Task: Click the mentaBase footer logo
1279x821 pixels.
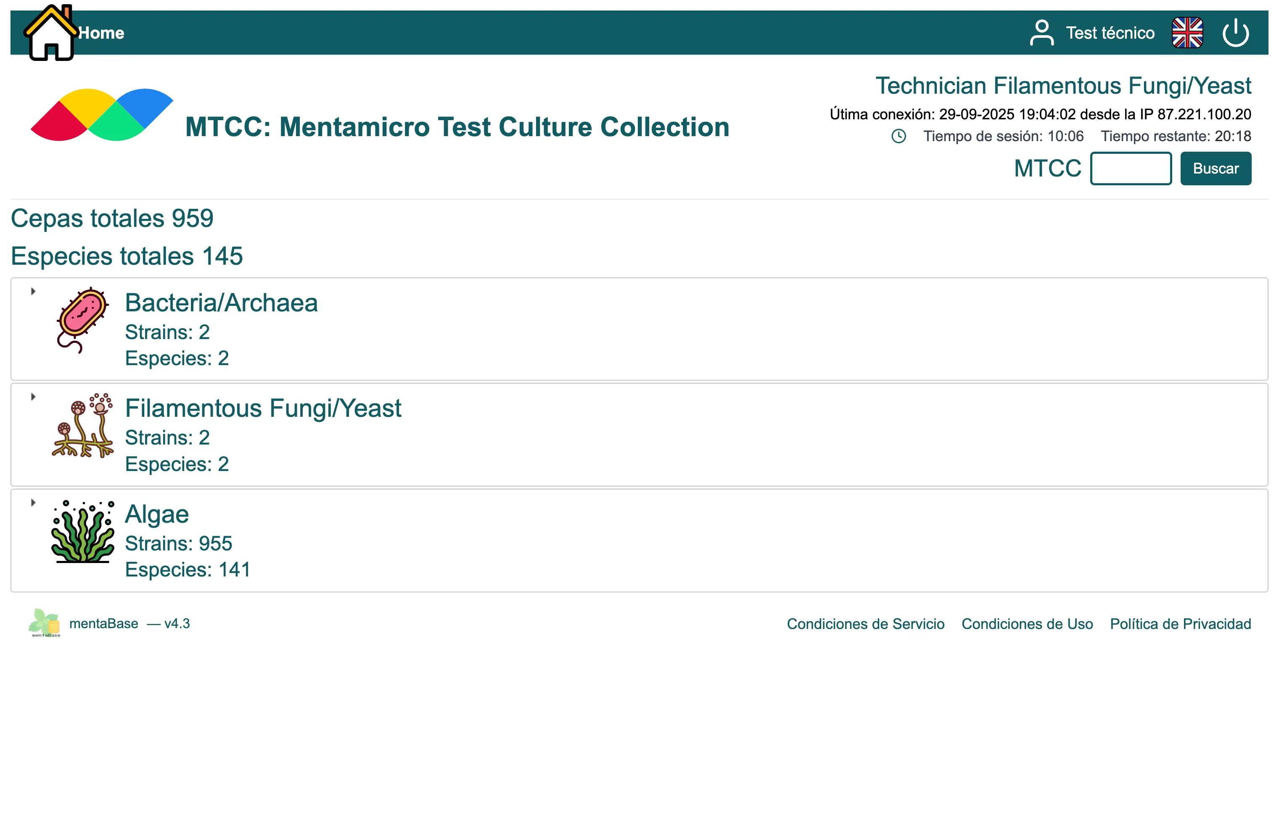Action: tap(45, 623)
